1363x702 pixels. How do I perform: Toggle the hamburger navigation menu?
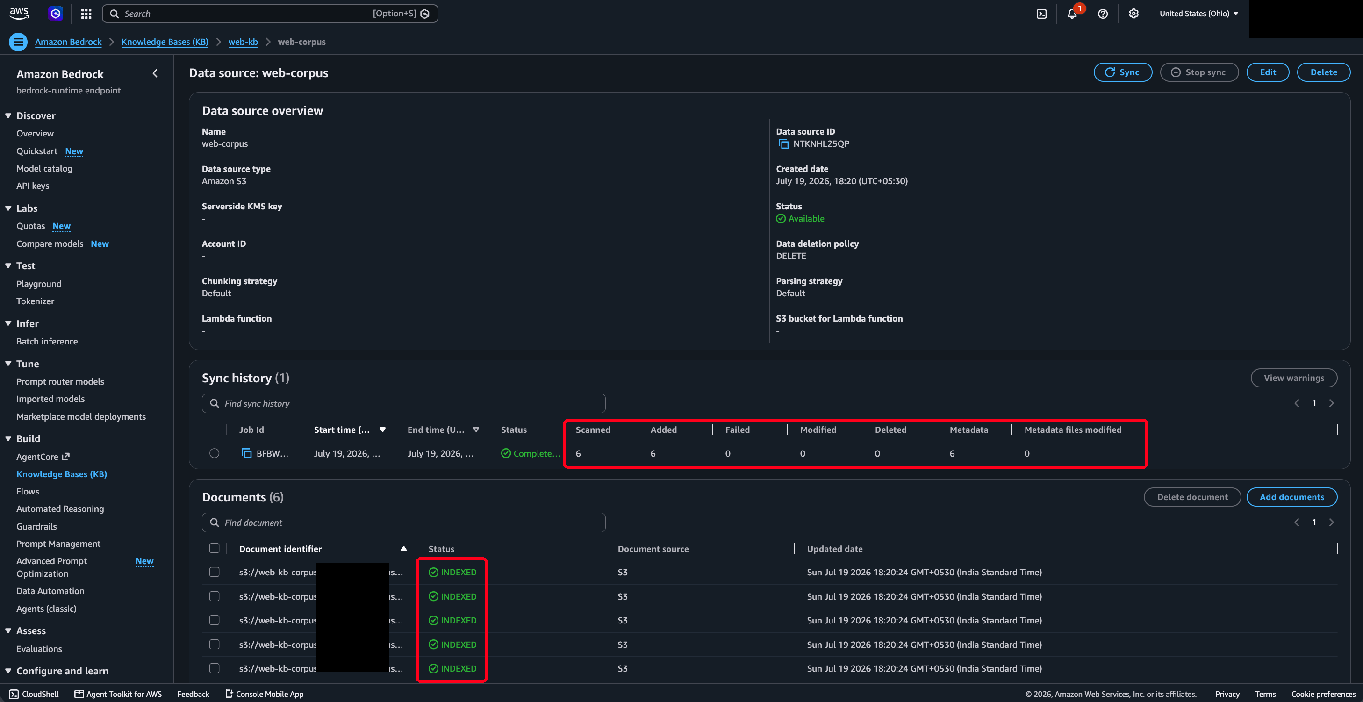tap(19, 42)
